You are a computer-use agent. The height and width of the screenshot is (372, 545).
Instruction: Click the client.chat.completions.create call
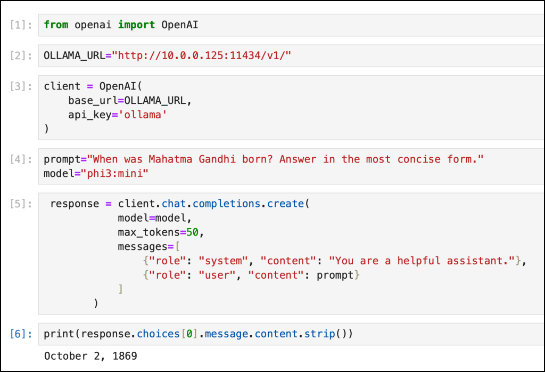click(x=213, y=204)
